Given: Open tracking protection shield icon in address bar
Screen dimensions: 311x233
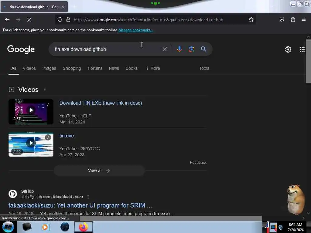Looking at the screenshot, I should point(60,20).
